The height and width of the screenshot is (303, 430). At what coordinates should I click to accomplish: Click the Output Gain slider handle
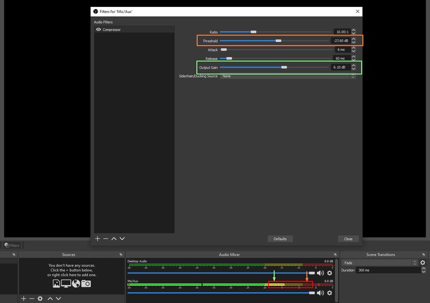[x=284, y=67]
